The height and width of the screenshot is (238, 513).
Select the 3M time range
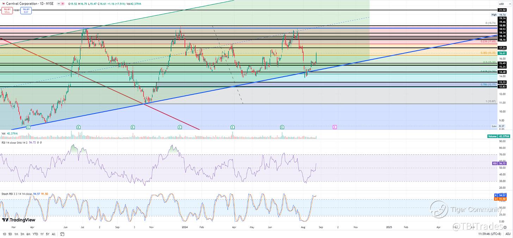(22, 234)
